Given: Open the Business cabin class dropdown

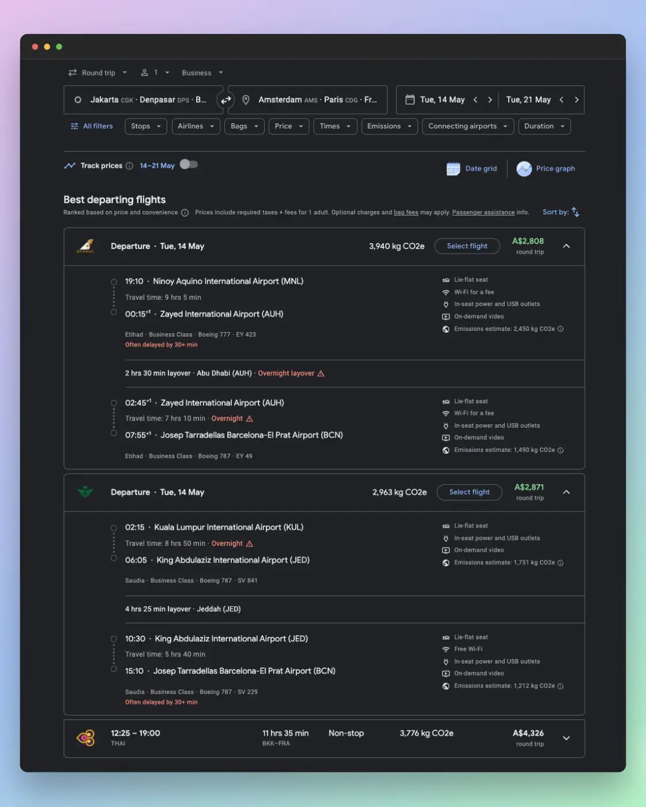Looking at the screenshot, I should point(202,73).
